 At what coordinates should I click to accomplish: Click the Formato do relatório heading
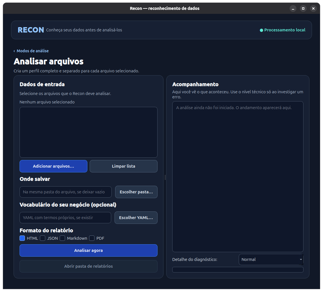(x=46, y=230)
